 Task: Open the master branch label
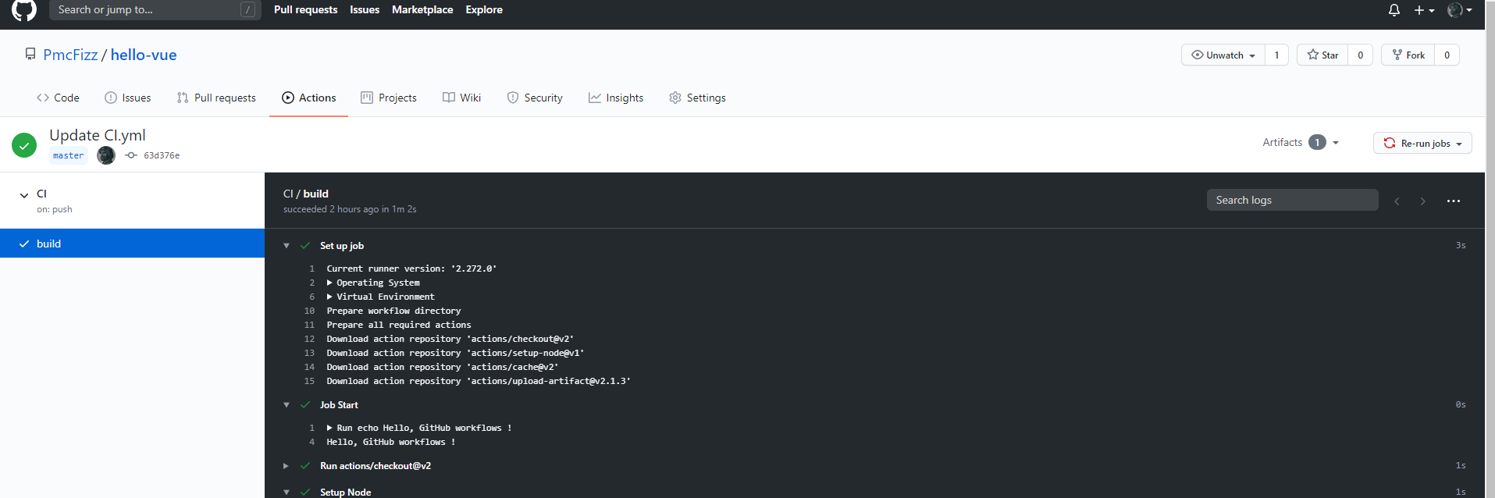coord(69,155)
